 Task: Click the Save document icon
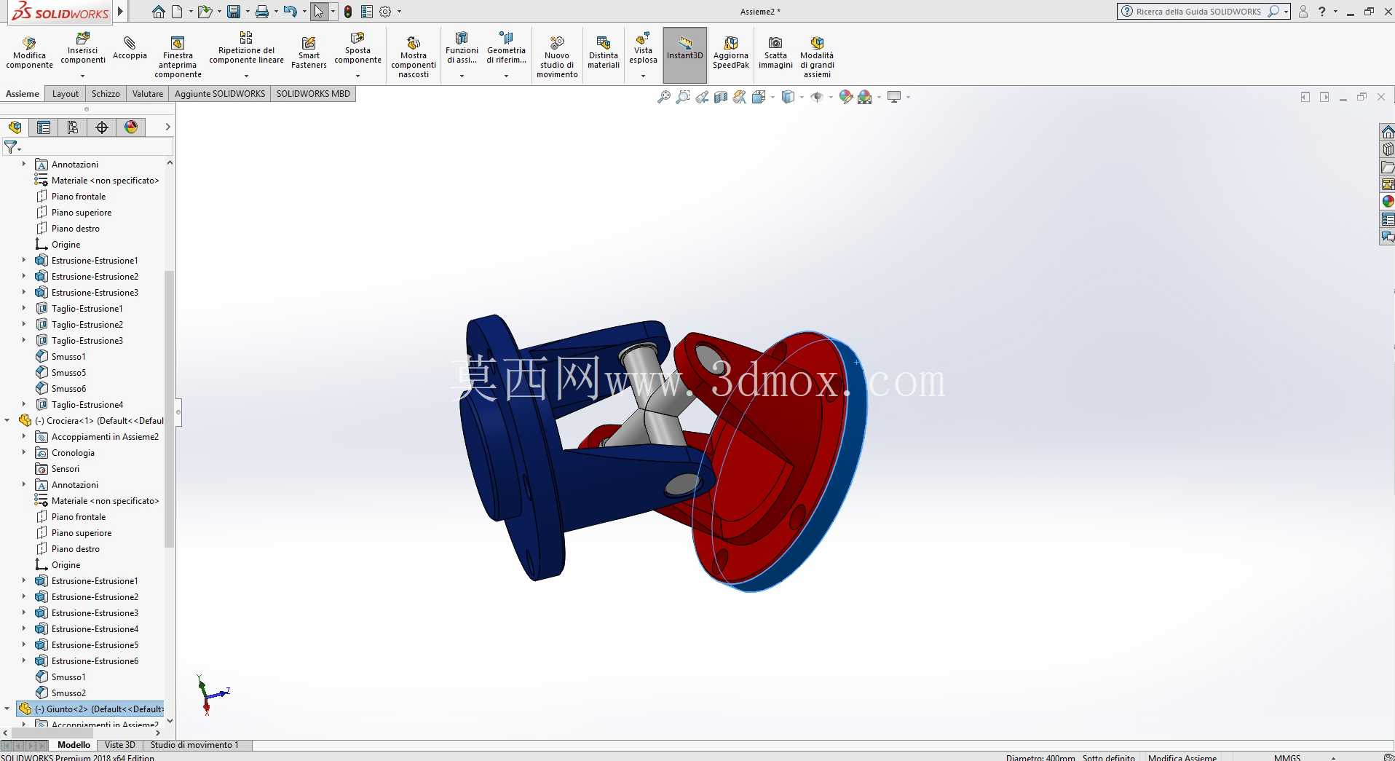pyautogui.click(x=234, y=12)
